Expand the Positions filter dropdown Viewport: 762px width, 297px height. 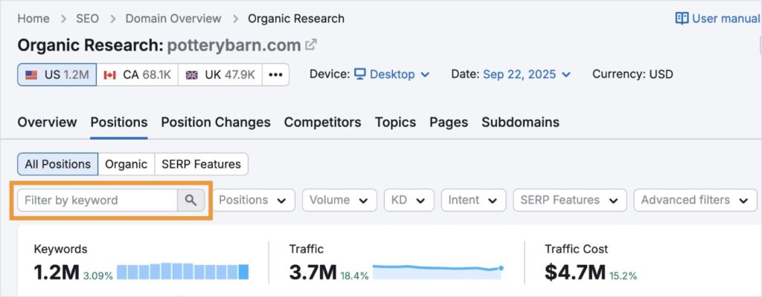(x=254, y=200)
